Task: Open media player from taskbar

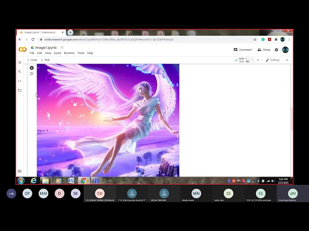Action: click(58, 181)
